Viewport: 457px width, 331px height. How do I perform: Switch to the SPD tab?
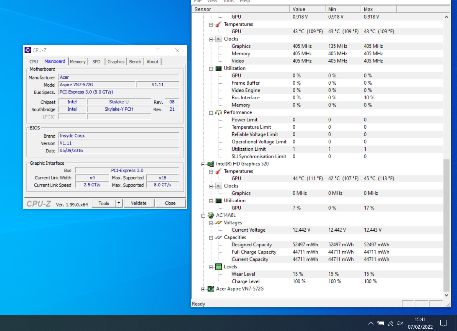pyautogui.click(x=96, y=61)
